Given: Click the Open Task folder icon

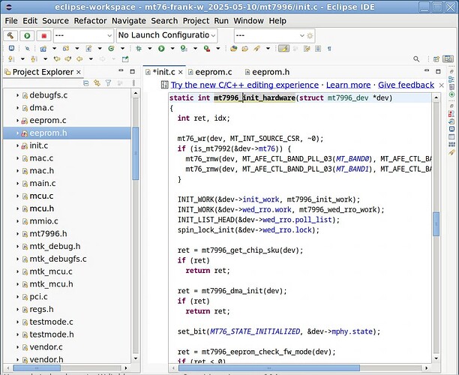Looking at the screenshot, I should coord(245,49).
